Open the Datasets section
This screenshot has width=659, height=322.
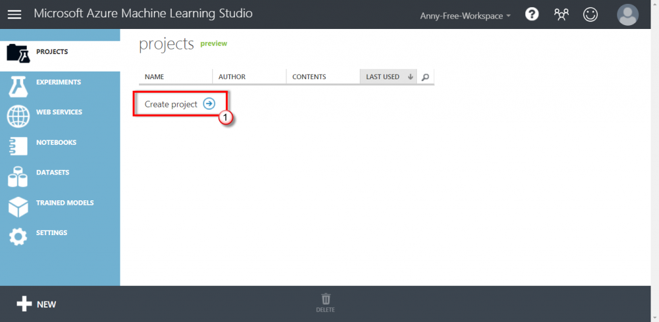(x=60, y=176)
